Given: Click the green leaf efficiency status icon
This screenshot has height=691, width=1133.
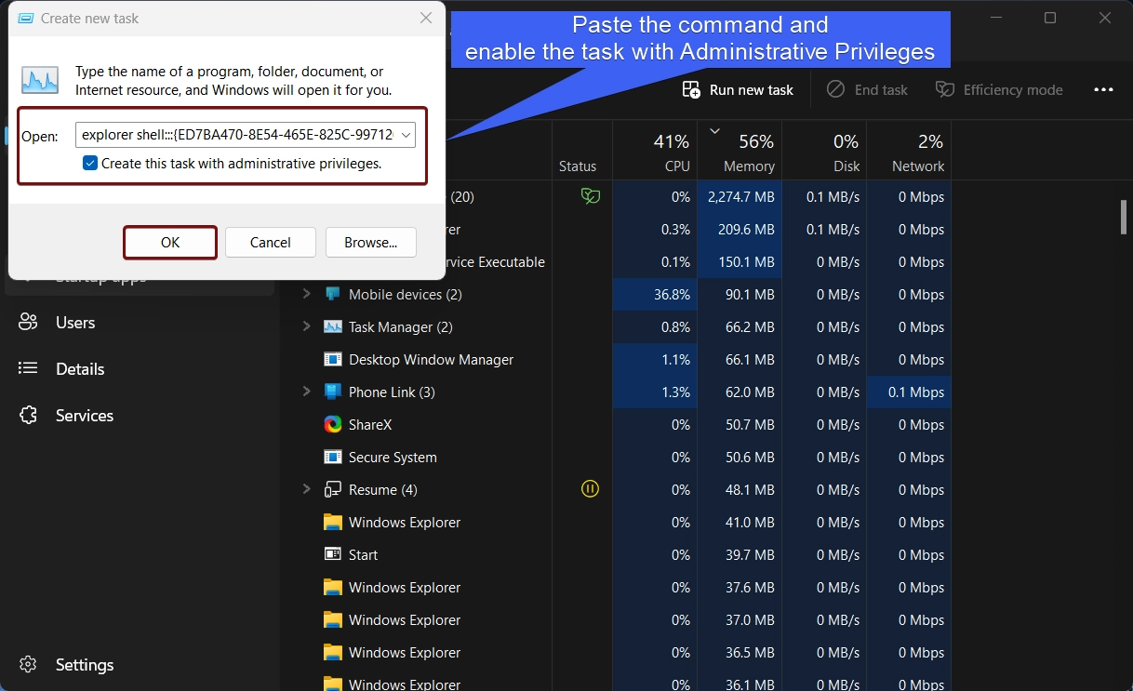Looking at the screenshot, I should pos(590,196).
